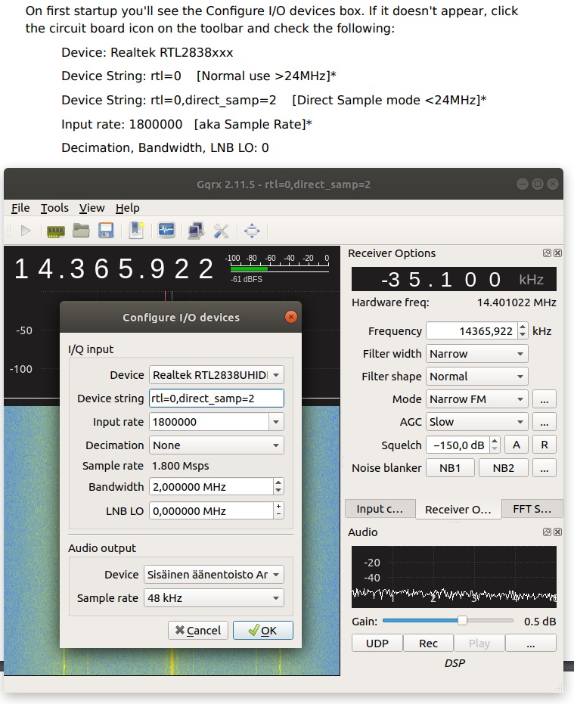
Task: Open Noise blanker options ellipsis button
Action: click(545, 468)
